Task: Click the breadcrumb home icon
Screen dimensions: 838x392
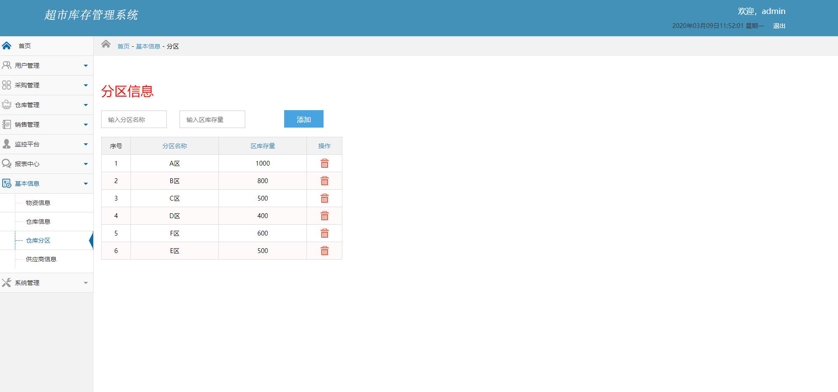Action: coord(106,44)
